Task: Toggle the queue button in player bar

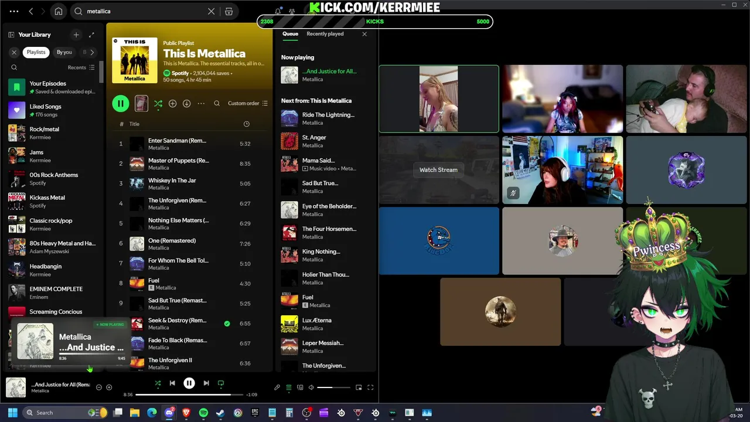Action: [x=288, y=387]
